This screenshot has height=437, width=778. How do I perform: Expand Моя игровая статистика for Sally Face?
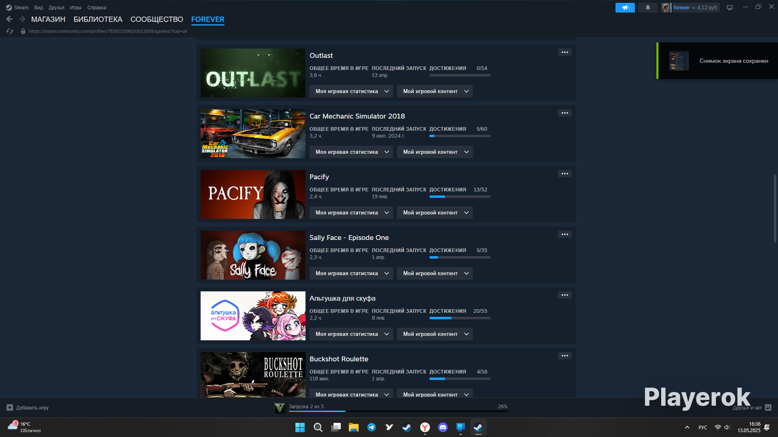point(351,274)
